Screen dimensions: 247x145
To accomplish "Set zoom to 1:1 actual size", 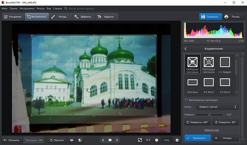I will coord(148,140).
